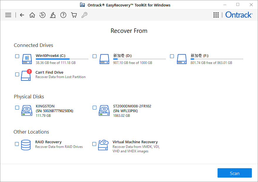Enable Virtual Machine Recovery
Viewport: 258px width, 182px height.
[x=94, y=144]
